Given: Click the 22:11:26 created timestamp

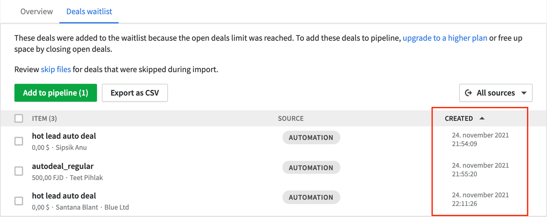Looking at the screenshot, I should coord(465,204).
